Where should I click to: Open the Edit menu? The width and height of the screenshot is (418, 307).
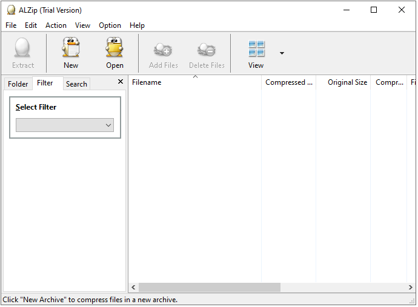pyautogui.click(x=31, y=25)
